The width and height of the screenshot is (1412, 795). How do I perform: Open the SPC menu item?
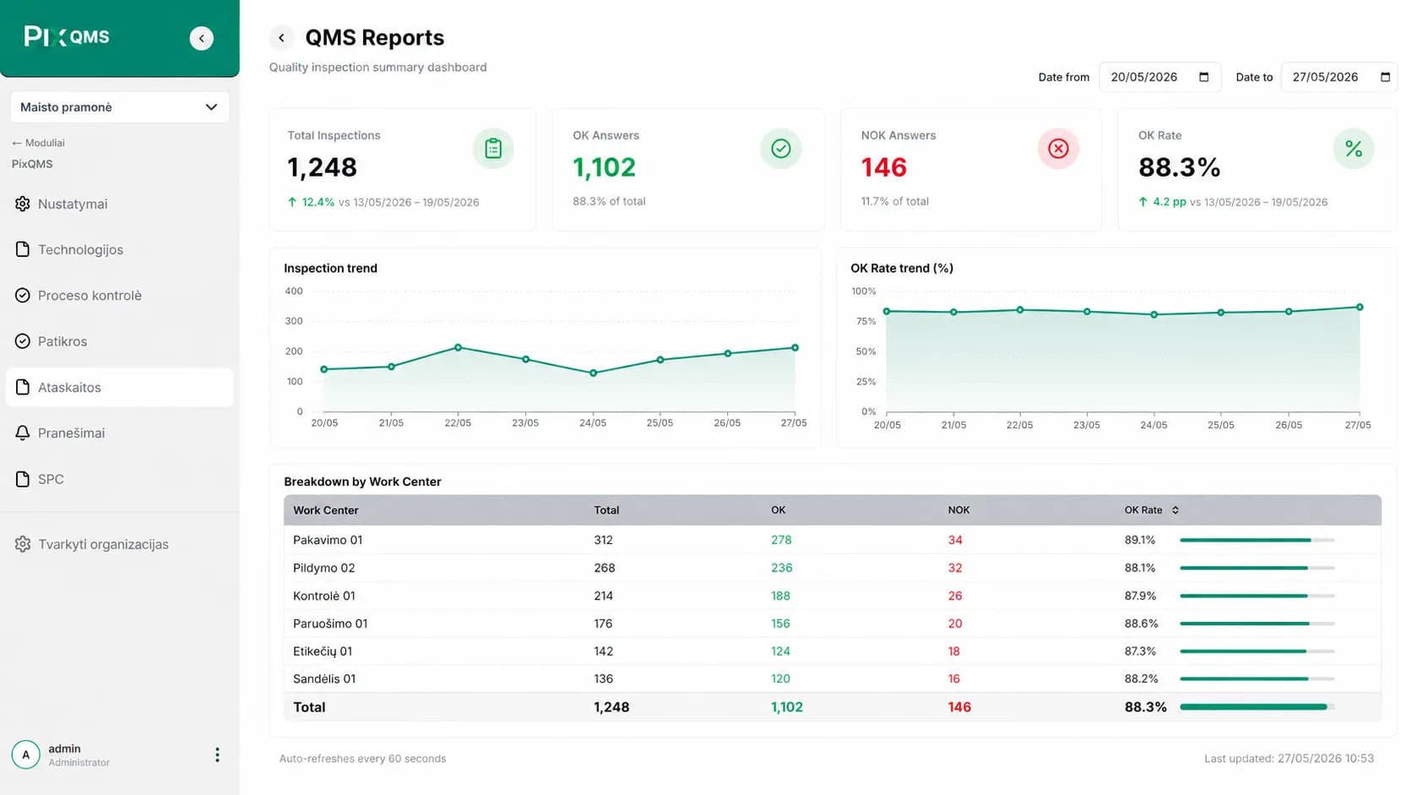pos(120,479)
